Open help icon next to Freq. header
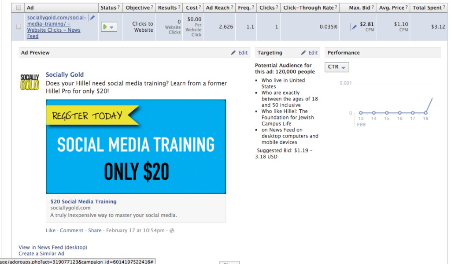 pyautogui.click(x=253, y=7)
